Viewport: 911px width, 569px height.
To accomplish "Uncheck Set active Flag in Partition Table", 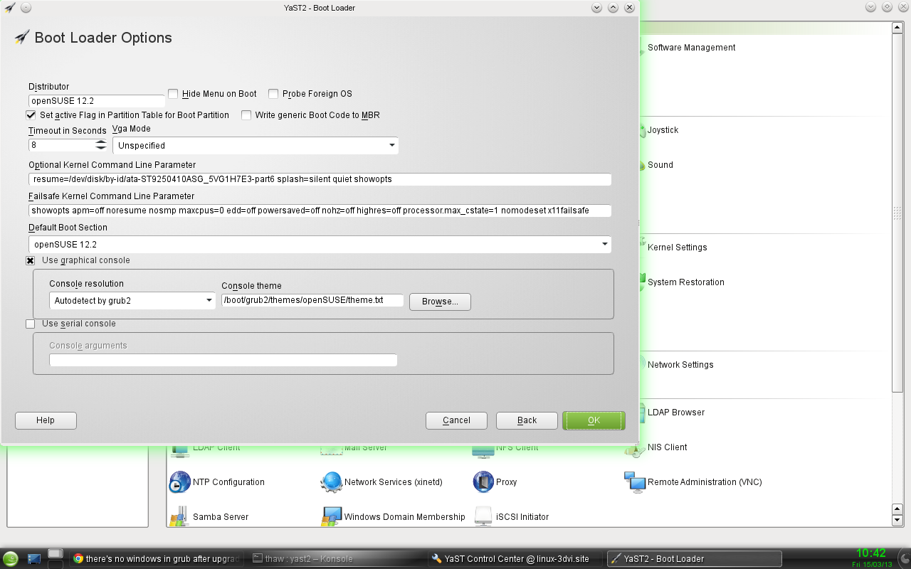I will (31, 115).
